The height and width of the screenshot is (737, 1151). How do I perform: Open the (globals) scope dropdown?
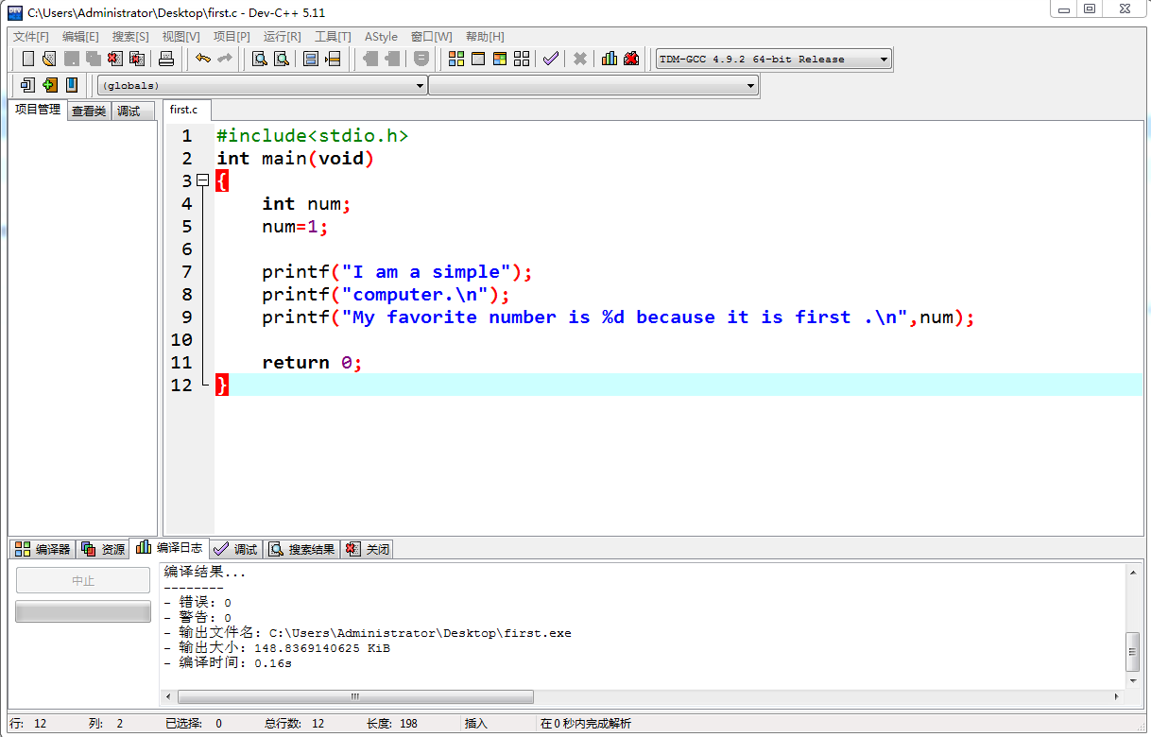[262, 85]
